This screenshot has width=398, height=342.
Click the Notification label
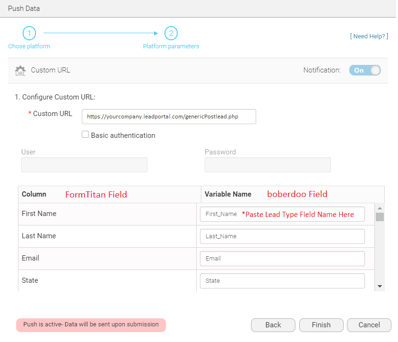[x=322, y=70]
